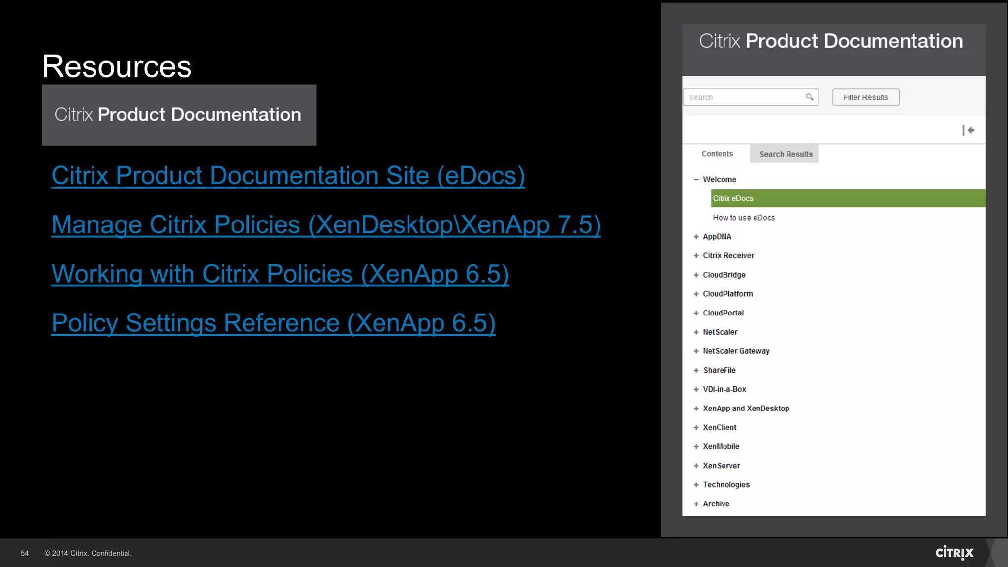Click the Citrix logo in the footer
This screenshot has width=1008, height=567.
954,553
